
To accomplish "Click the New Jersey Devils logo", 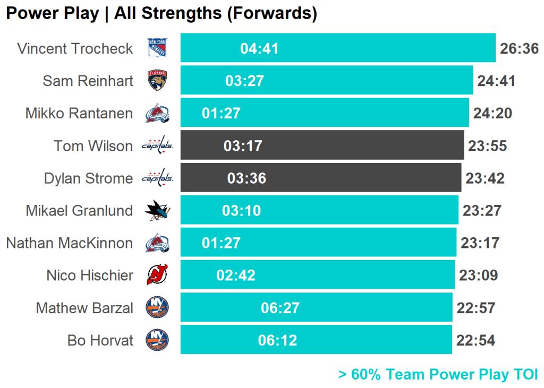I will tap(157, 275).
